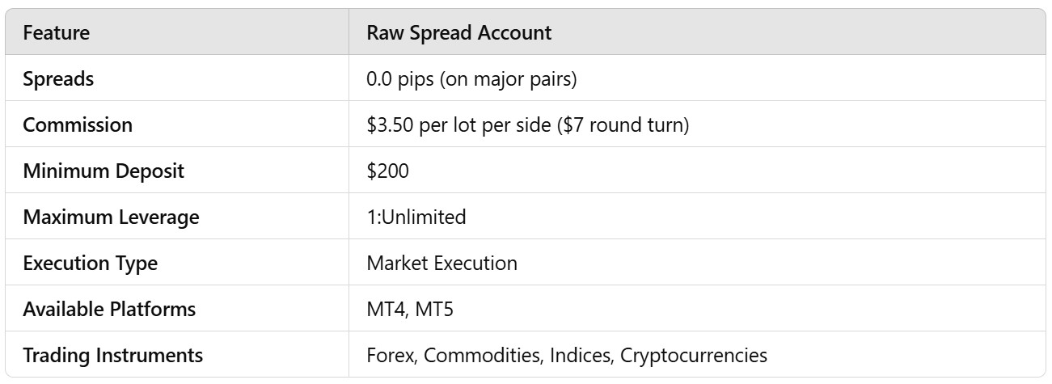Click the Market Execution value
Viewport: 1052px width, 384px height.
point(442,264)
